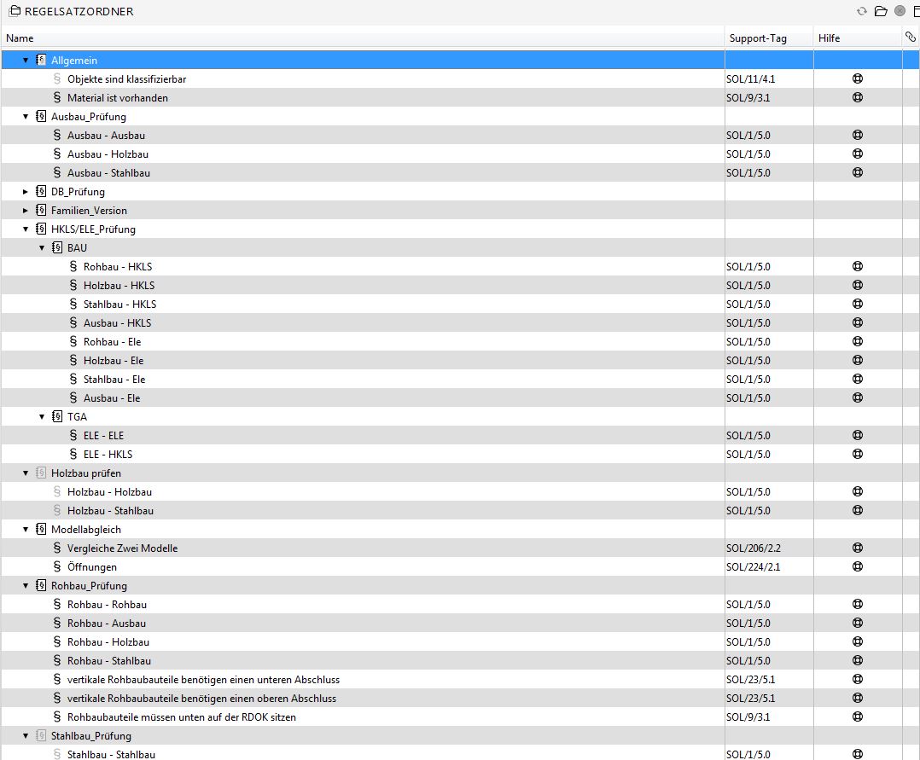Open help icon for 'Vergleiche Zwei Modelle'
The image size is (920, 760).
[858, 548]
